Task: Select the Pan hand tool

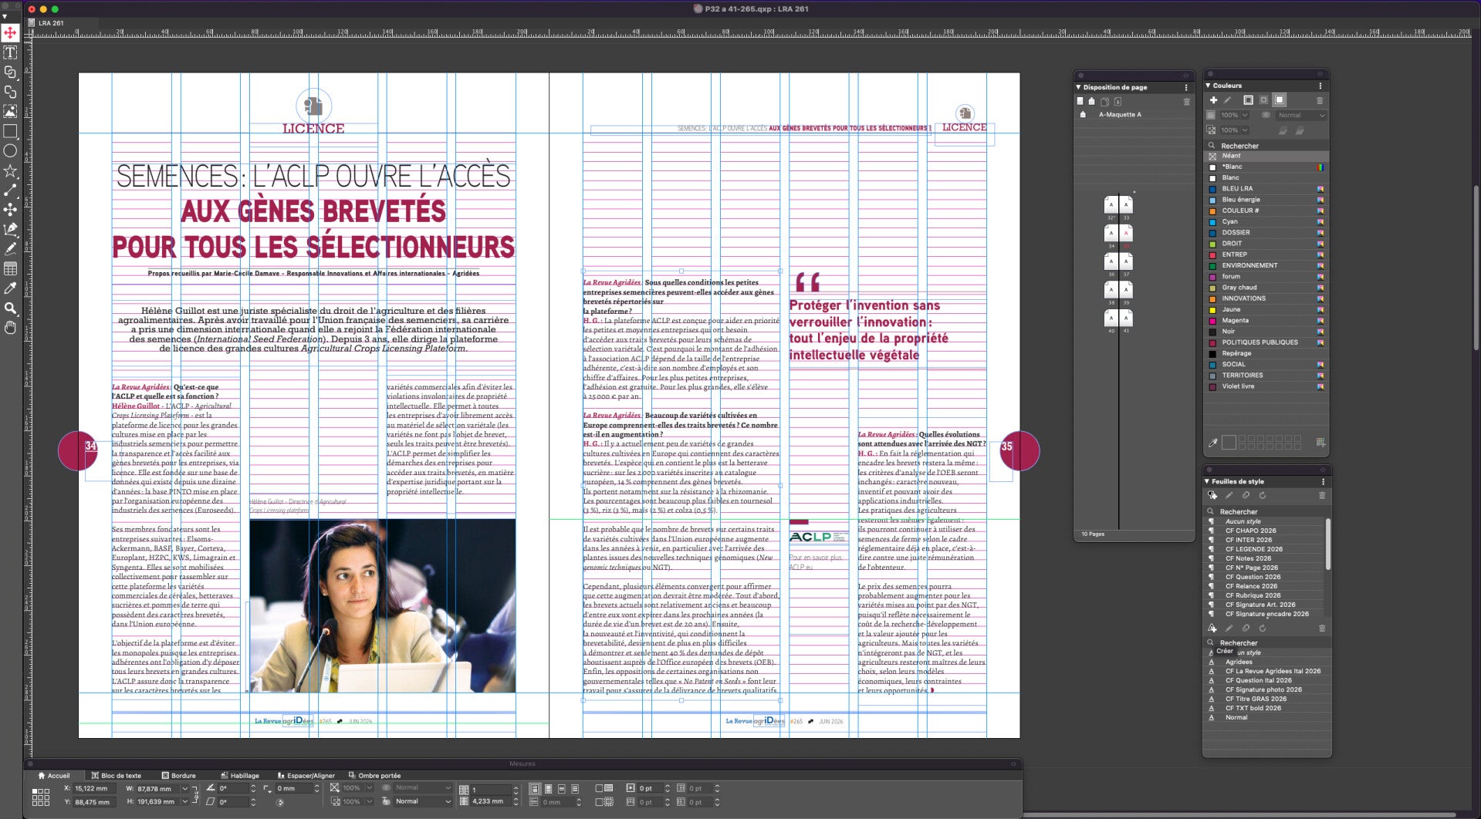Action: click(x=10, y=328)
